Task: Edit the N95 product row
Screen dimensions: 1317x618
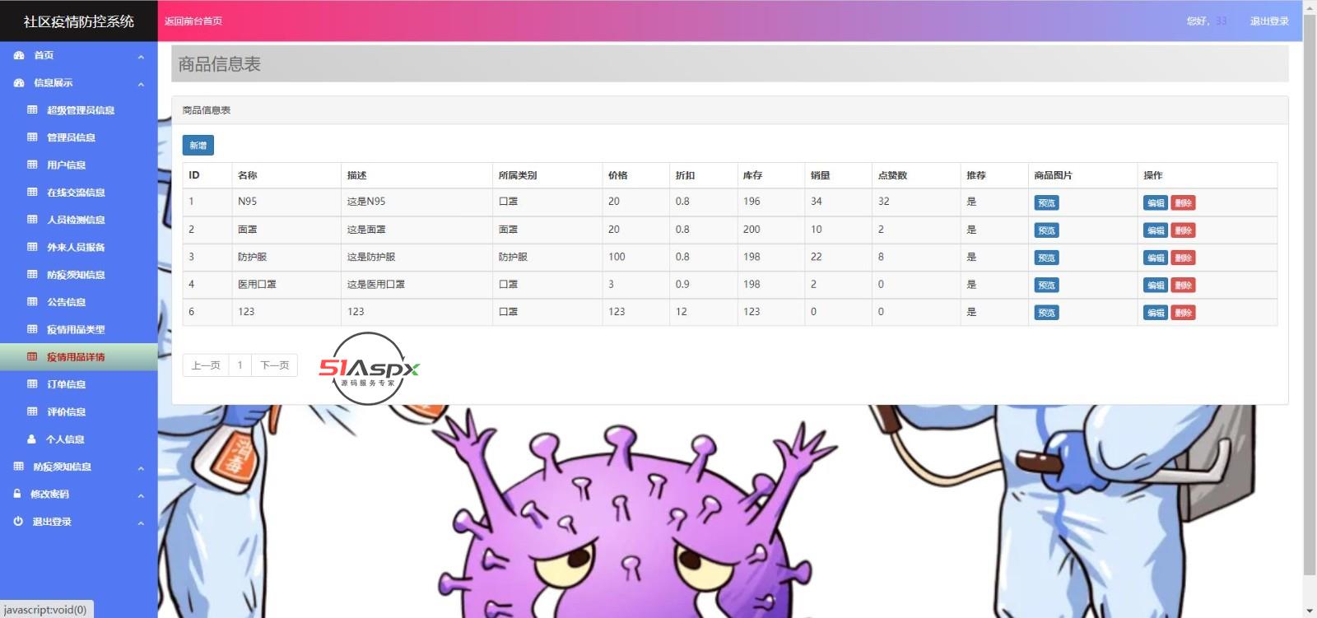Action: (1156, 202)
